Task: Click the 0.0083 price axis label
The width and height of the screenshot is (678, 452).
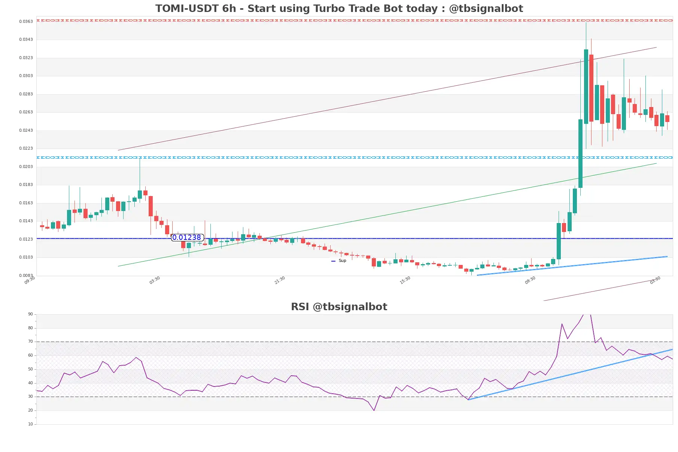Action: (26, 275)
